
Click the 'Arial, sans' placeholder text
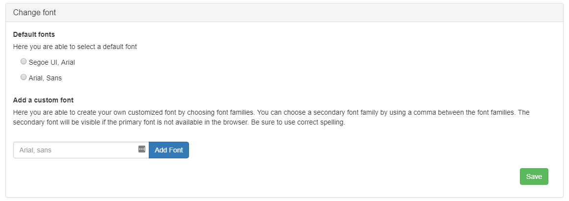pyautogui.click(x=35, y=150)
